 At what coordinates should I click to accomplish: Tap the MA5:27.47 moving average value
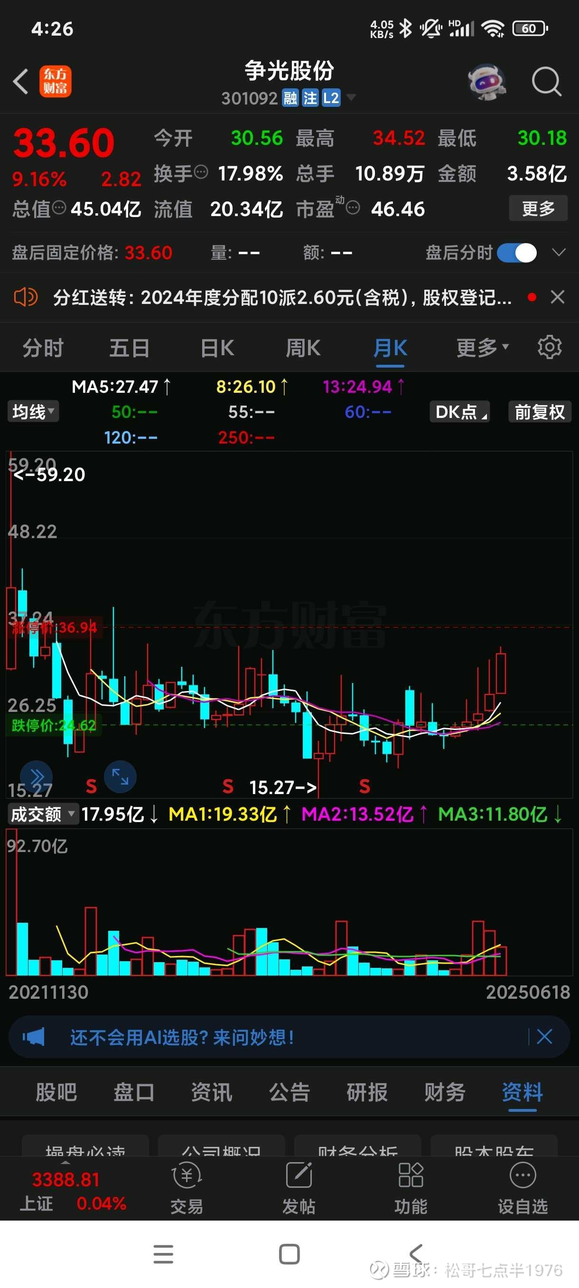click(121, 387)
